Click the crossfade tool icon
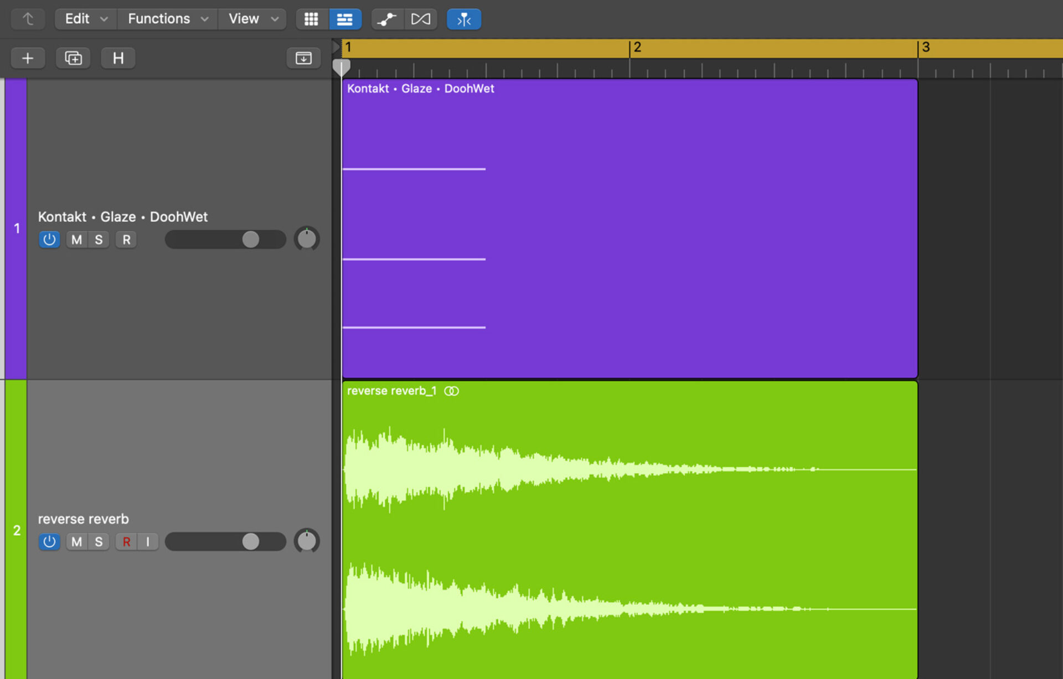1063x679 pixels. point(421,19)
